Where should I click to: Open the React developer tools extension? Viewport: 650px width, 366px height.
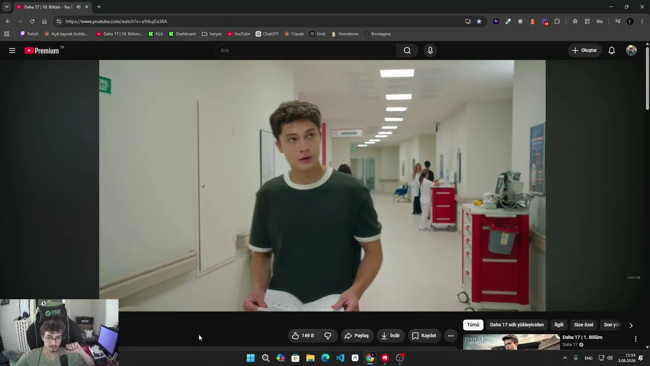point(521,21)
